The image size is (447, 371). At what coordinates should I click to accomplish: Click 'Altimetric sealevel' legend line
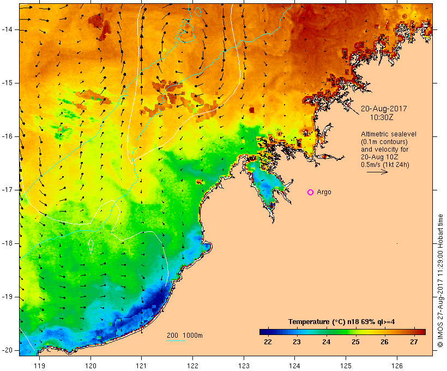coord(389,134)
